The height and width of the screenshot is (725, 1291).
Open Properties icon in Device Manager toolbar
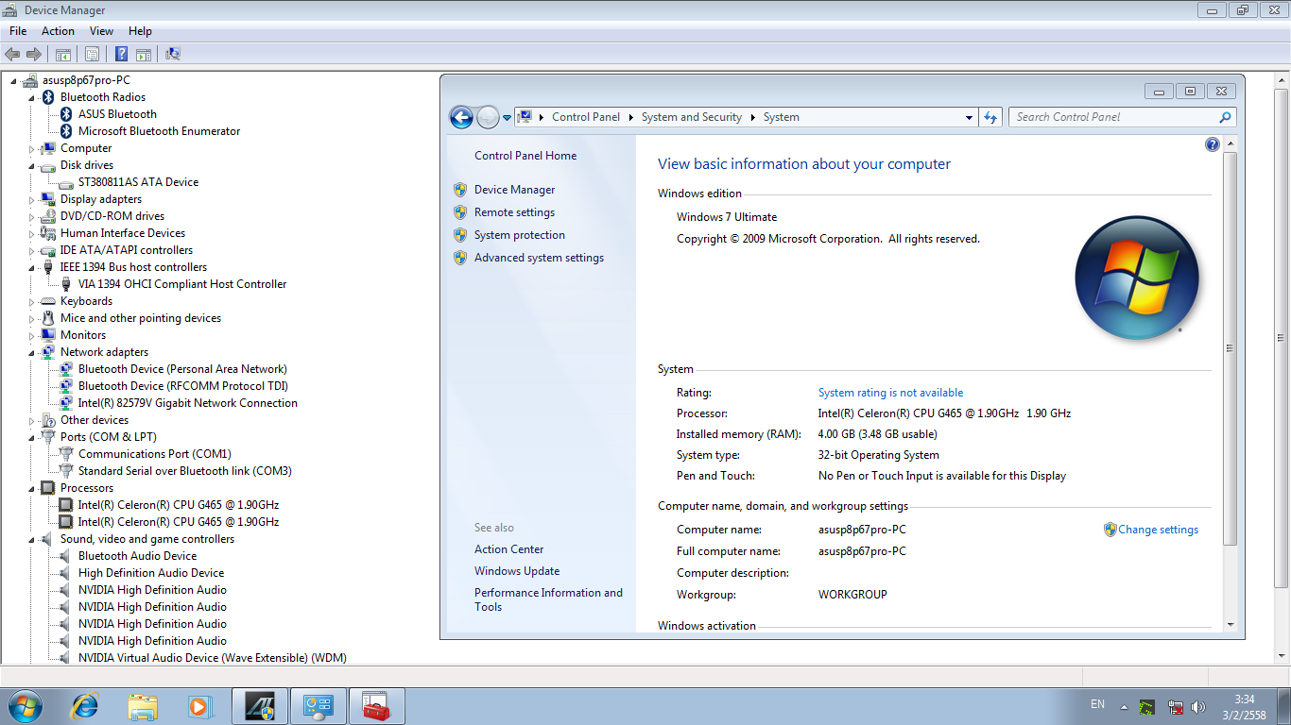point(92,54)
